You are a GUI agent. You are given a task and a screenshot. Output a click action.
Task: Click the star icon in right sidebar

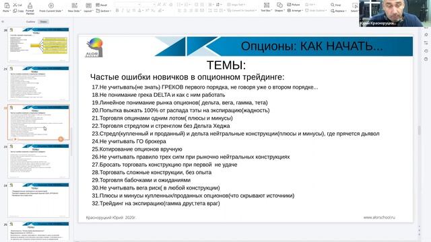426,35
